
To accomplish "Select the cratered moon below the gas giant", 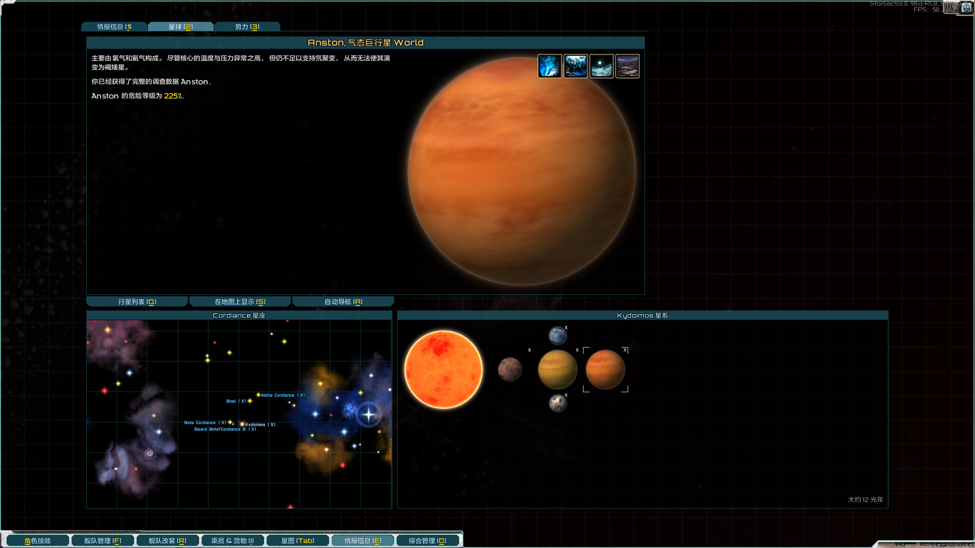I will [558, 403].
